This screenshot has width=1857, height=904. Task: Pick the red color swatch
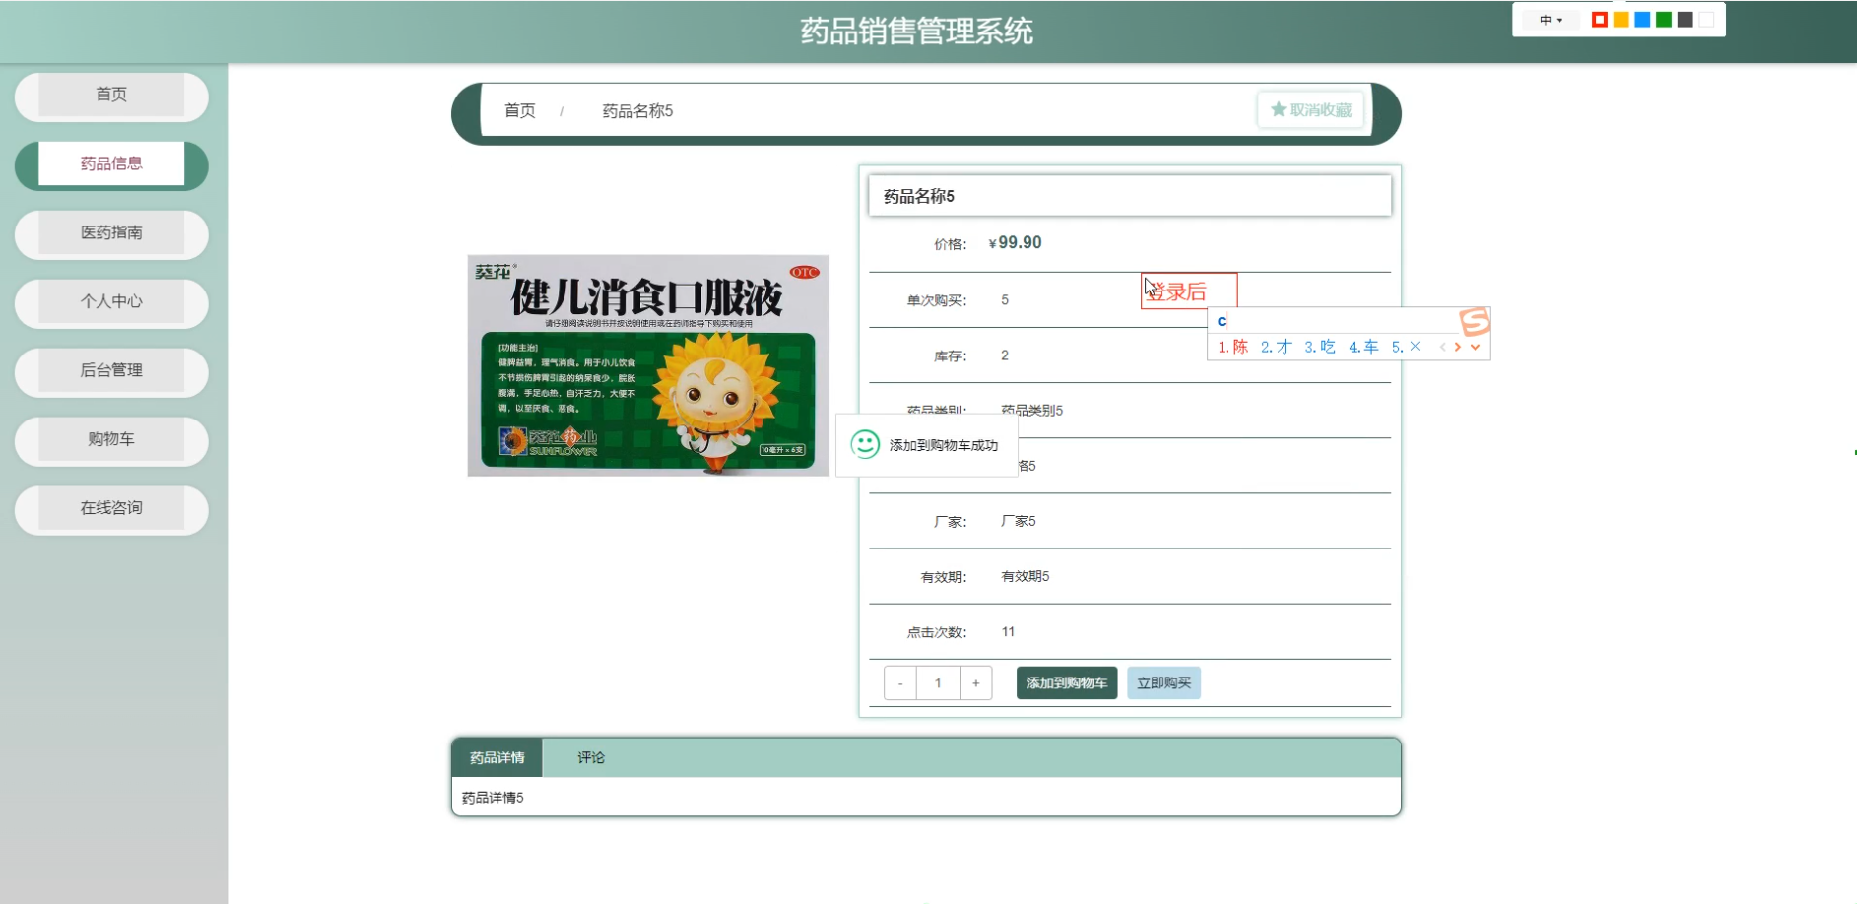click(x=1600, y=20)
